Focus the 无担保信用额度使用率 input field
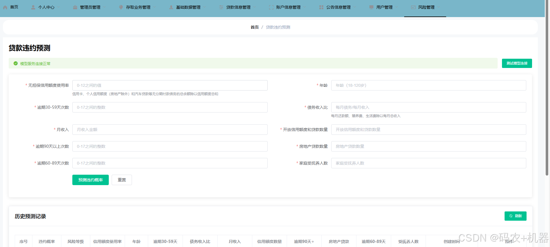Image resolution: width=550 pixels, height=247 pixels. pos(170,85)
